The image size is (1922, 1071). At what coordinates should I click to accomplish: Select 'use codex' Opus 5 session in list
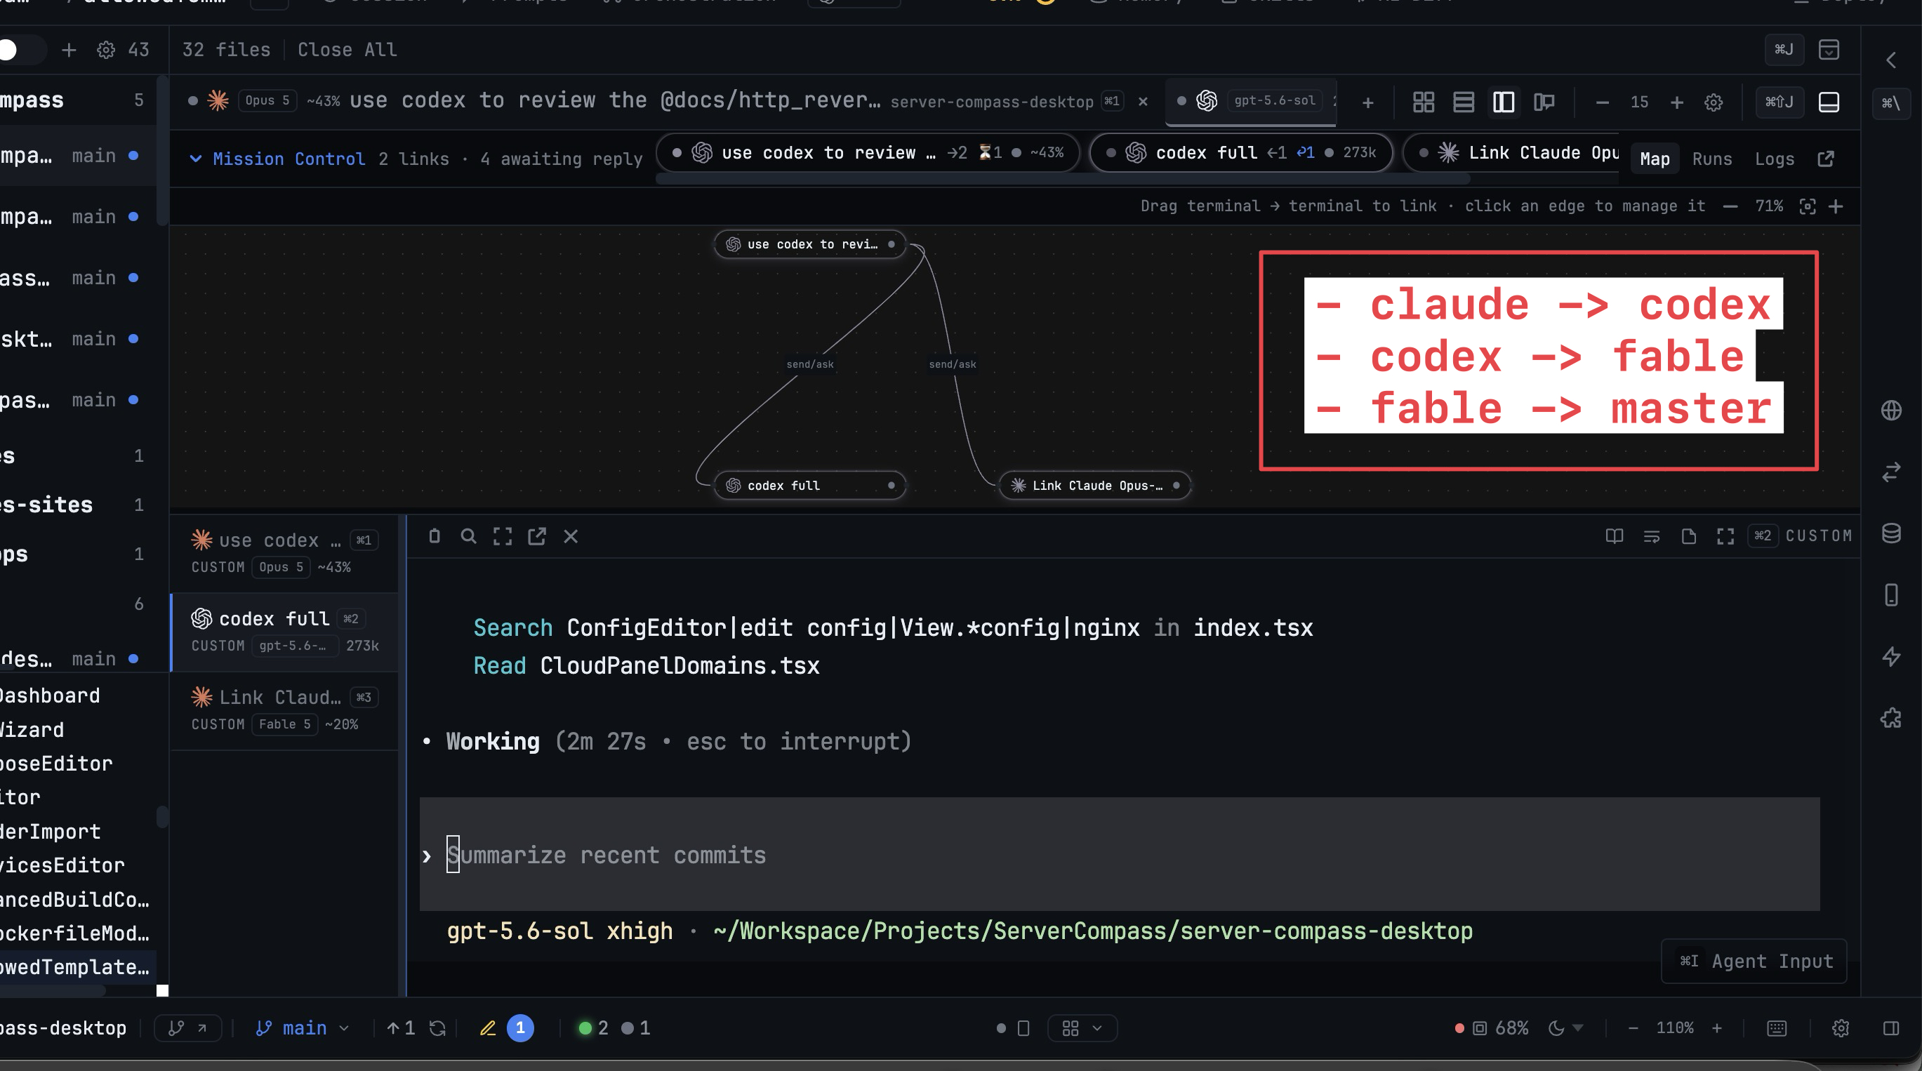(284, 554)
